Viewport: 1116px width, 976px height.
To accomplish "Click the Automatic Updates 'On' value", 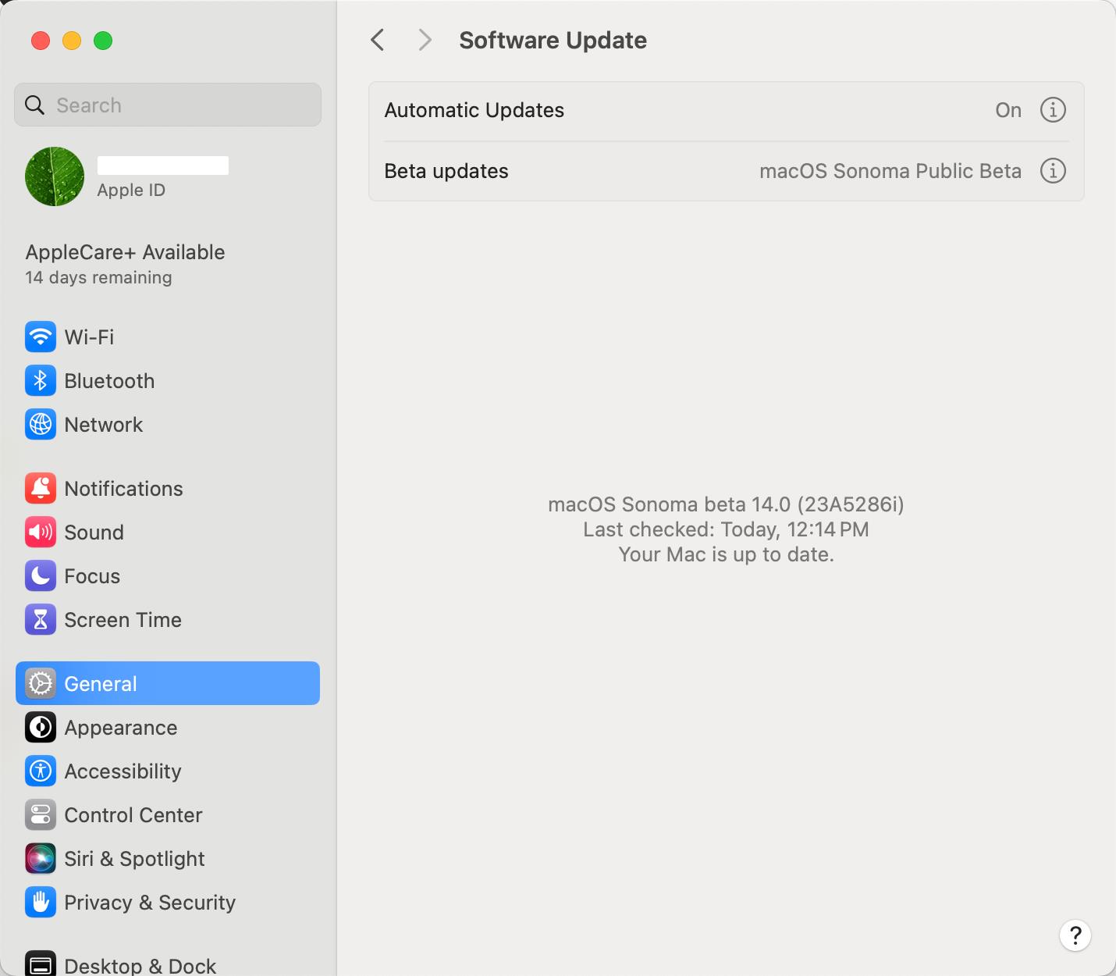I will [x=1008, y=110].
